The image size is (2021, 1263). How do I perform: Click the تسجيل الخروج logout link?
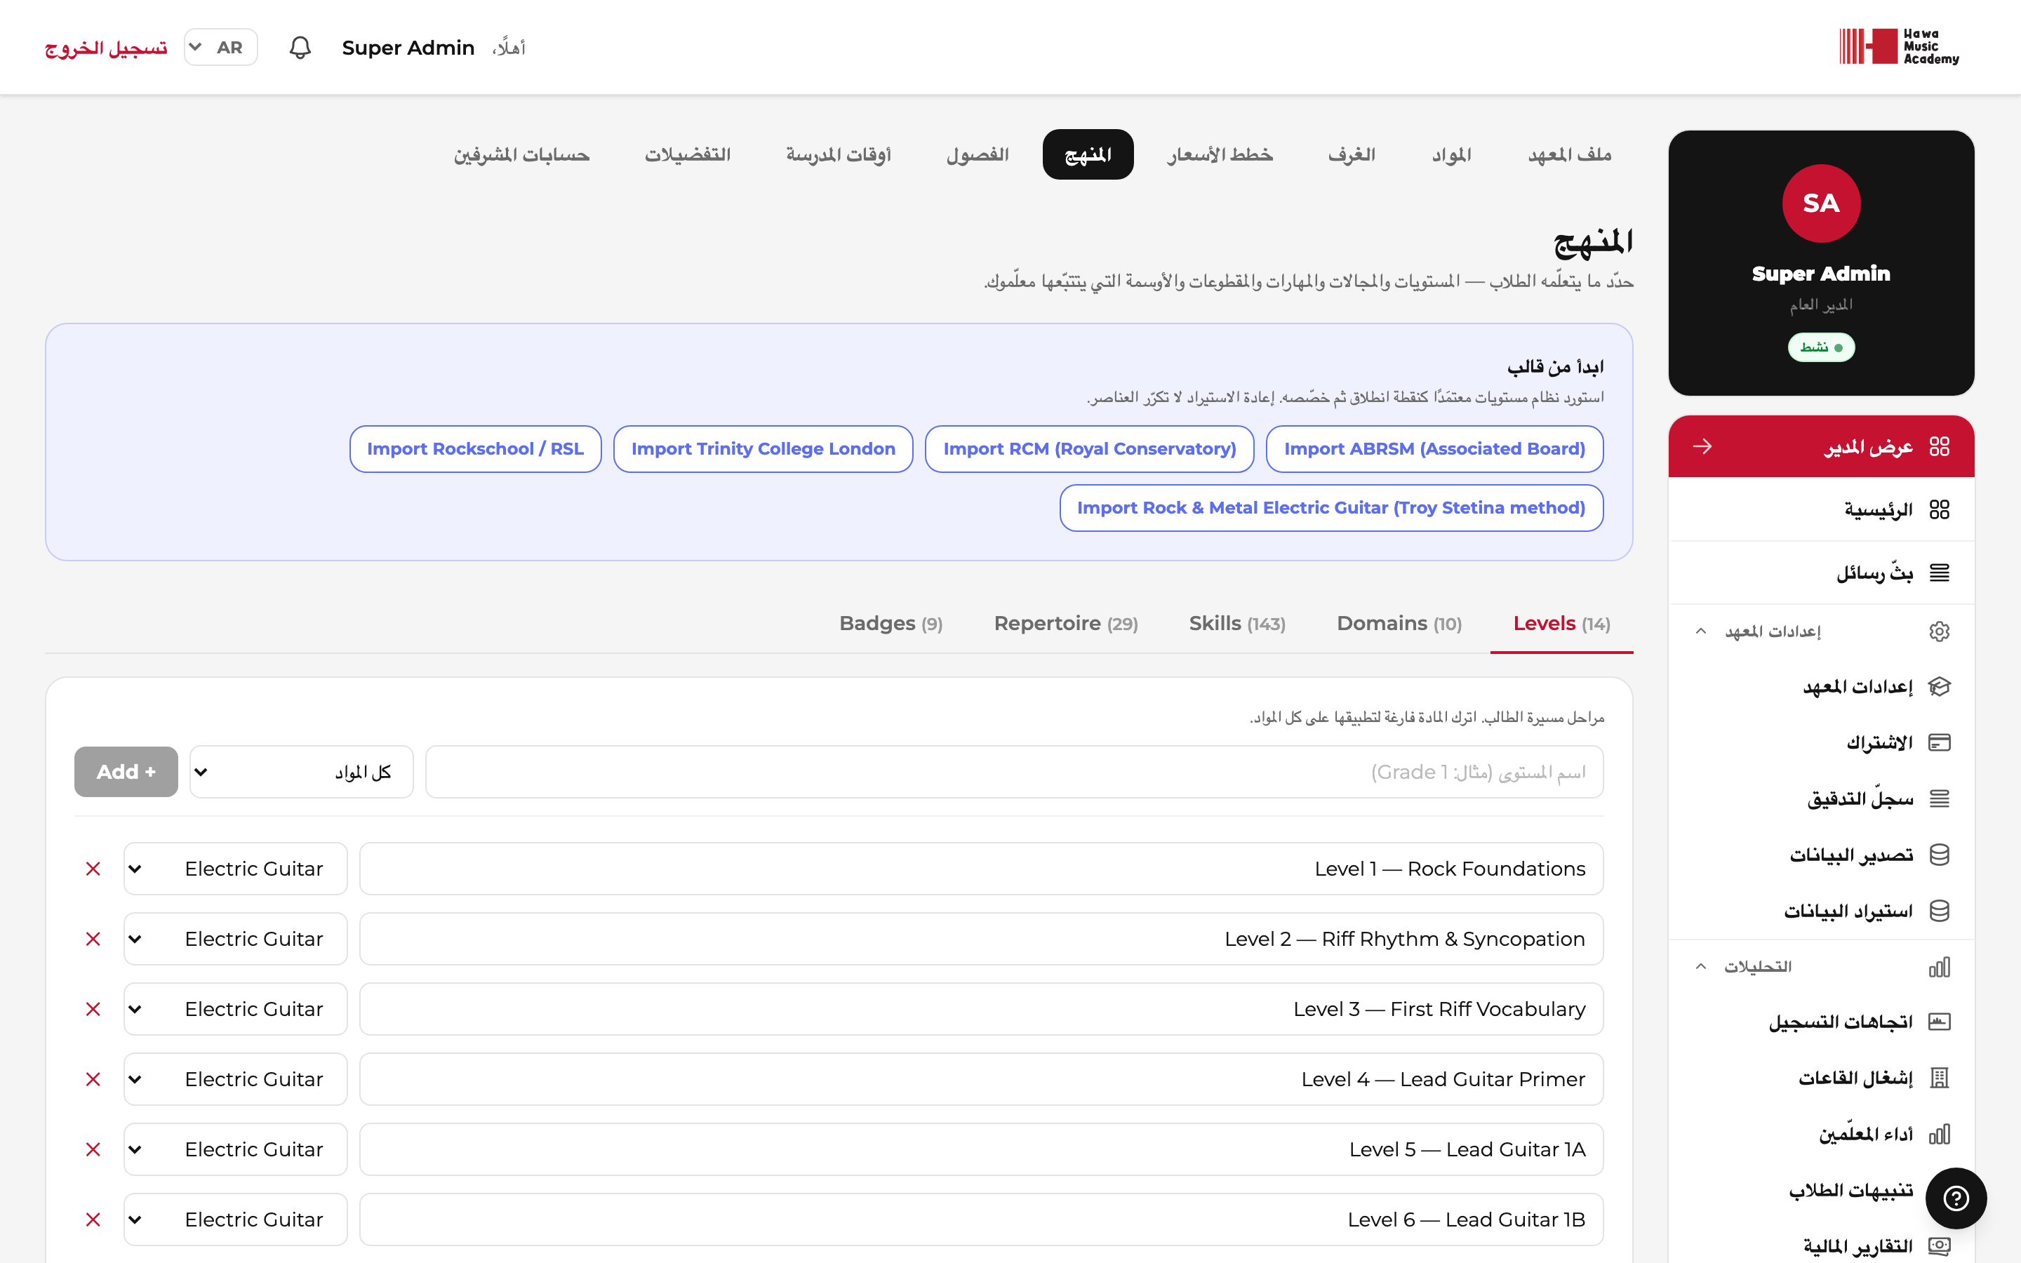pos(106,48)
